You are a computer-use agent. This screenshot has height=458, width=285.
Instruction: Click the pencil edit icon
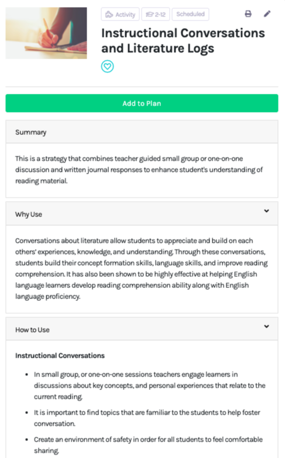[267, 13]
